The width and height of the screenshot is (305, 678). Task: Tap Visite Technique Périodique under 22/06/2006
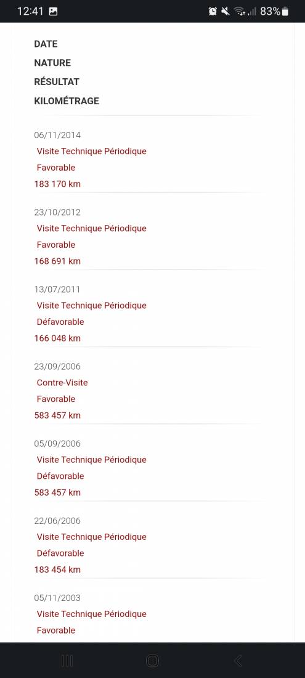[92, 537]
